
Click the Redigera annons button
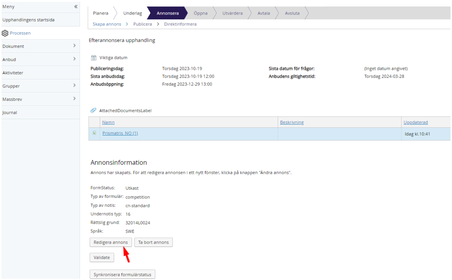(111, 242)
